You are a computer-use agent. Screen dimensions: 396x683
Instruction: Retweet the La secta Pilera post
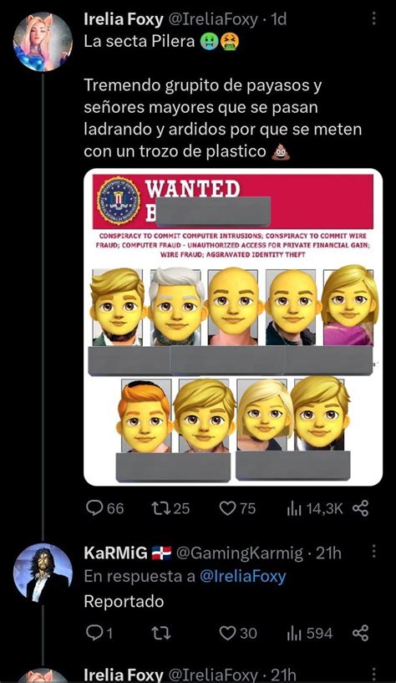point(170,508)
